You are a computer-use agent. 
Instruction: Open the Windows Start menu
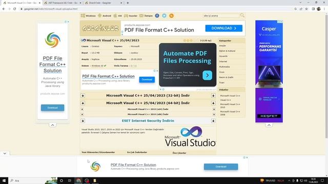click(4, 180)
